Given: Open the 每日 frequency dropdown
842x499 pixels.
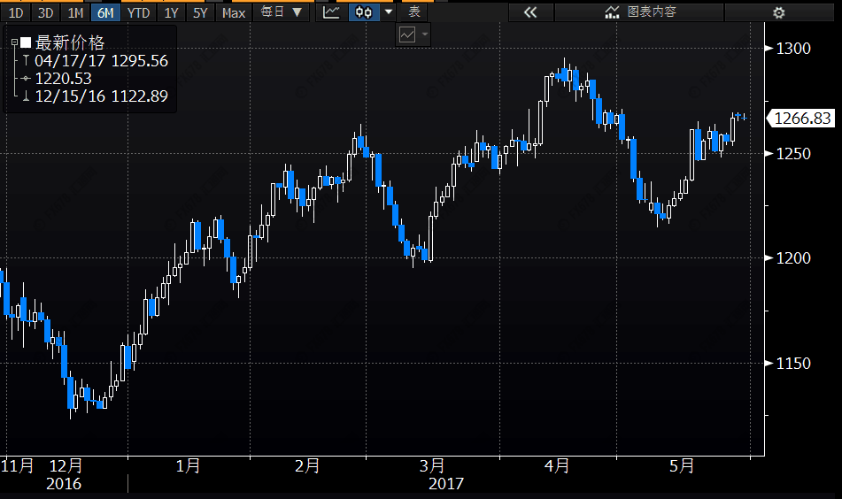Looking at the screenshot, I should tap(282, 12).
